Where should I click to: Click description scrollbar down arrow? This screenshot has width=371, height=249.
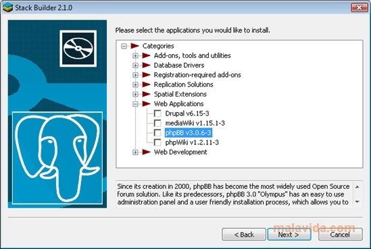coord(357,202)
